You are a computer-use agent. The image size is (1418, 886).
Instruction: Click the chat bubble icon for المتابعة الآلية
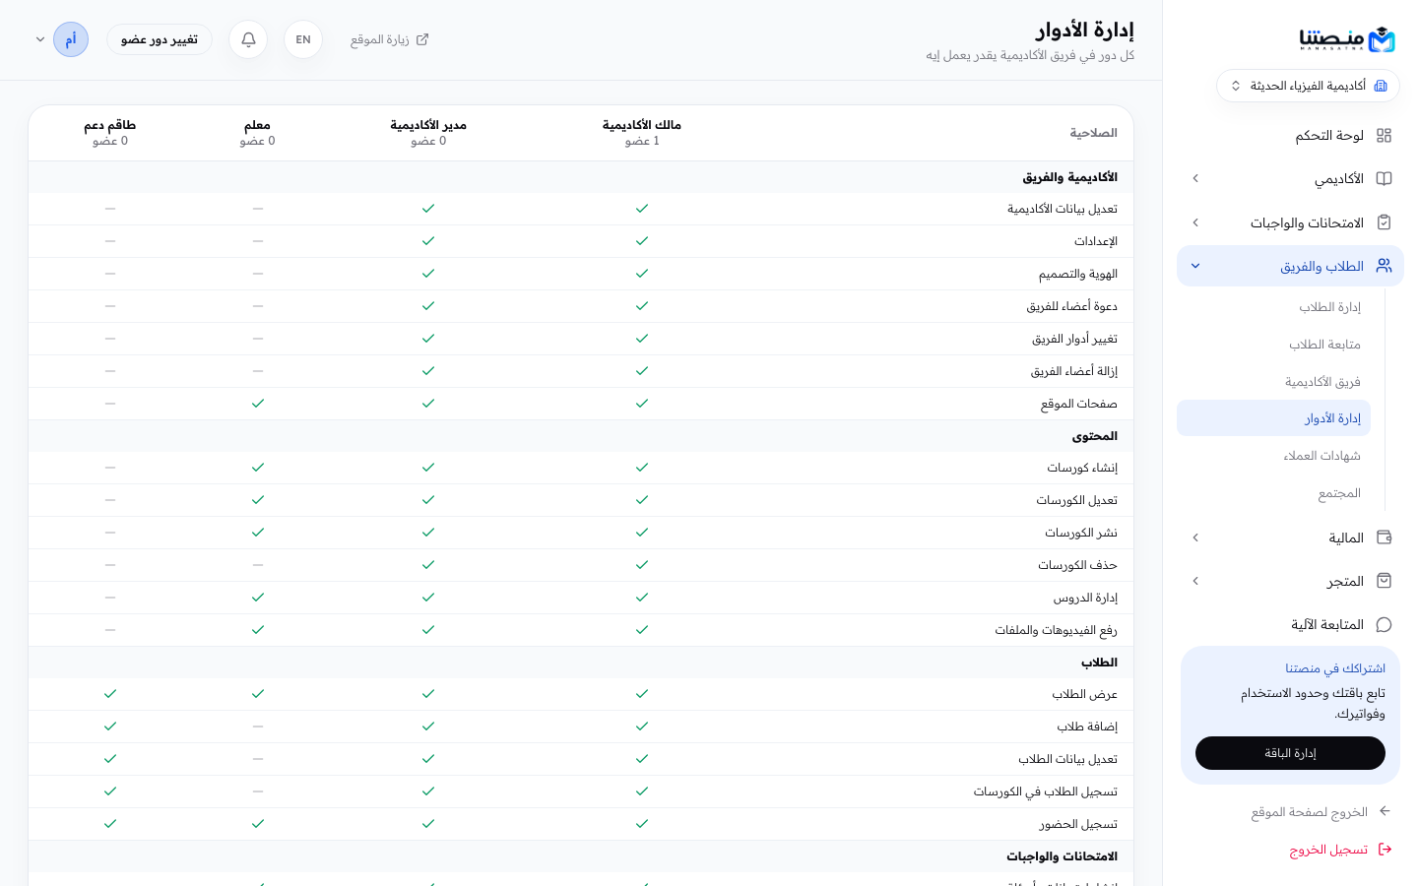[1384, 624]
